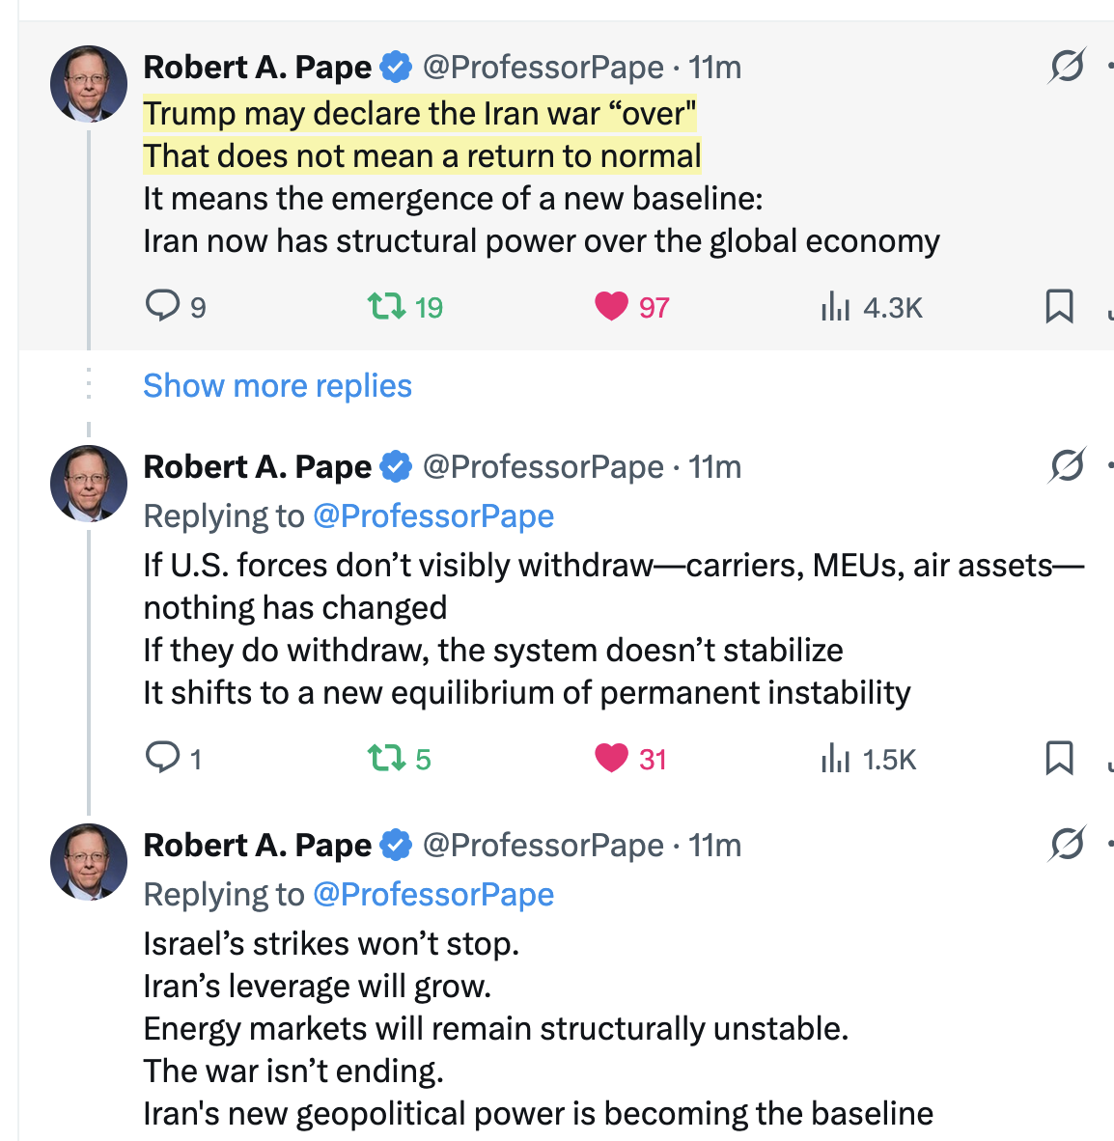
Task: View analytics showing 1.5K views
Action: [835, 759]
